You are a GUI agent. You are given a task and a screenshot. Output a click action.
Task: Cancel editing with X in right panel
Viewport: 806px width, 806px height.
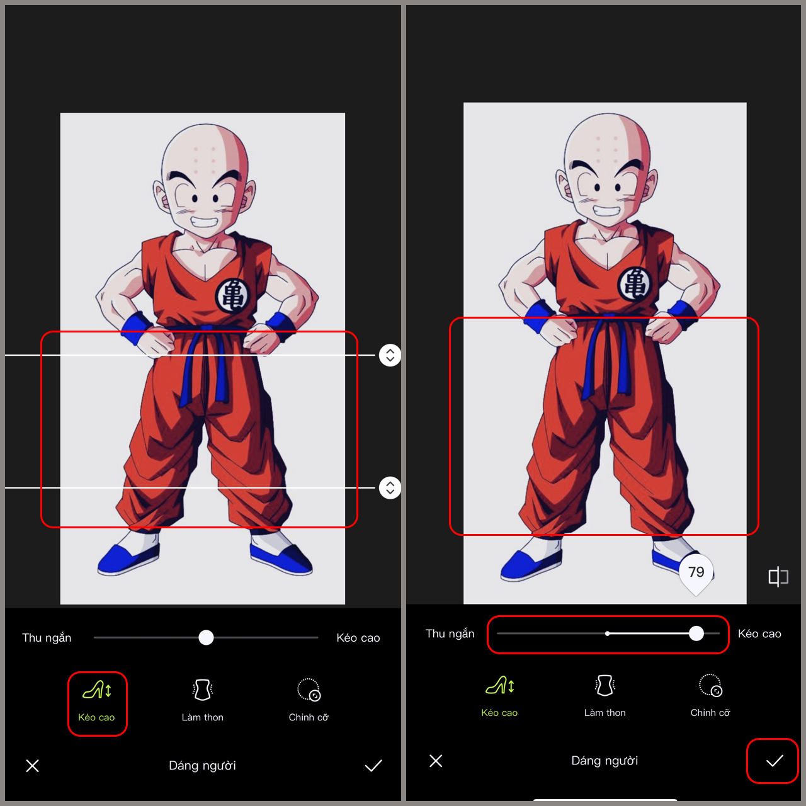pyautogui.click(x=436, y=761)
